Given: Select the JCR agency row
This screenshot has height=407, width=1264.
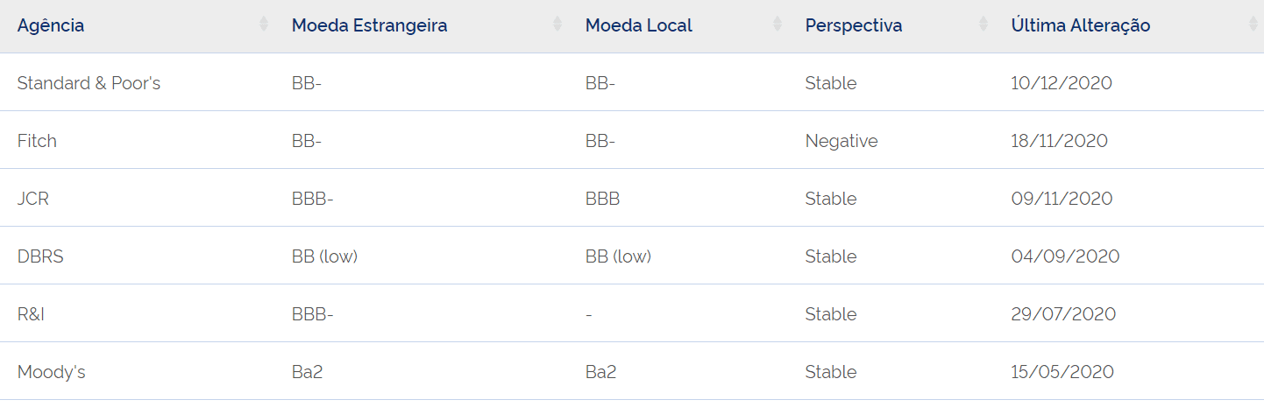Looking at the screenshot, I should [632, 198].
